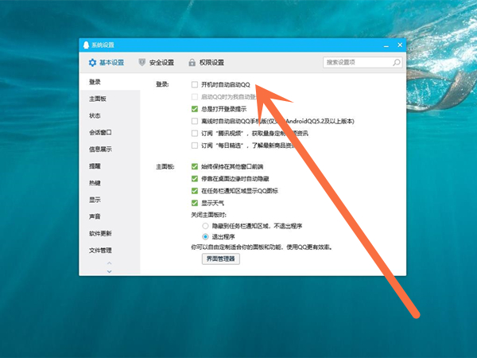Image resolution: width=477 pixels, height=358 pixels.
Task: Open the 基本设置 tab
Action: pos(107,63)
